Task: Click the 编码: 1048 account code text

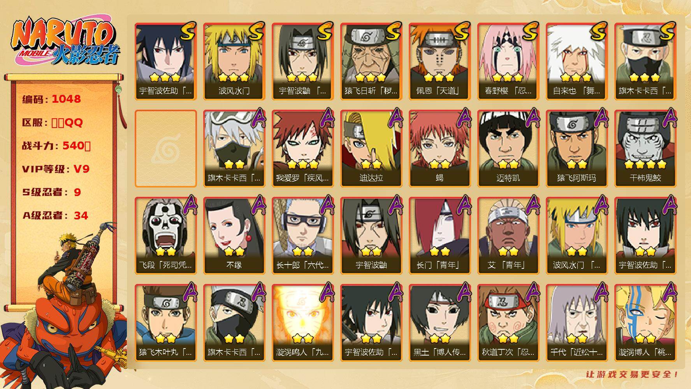Action: point(51,99)
